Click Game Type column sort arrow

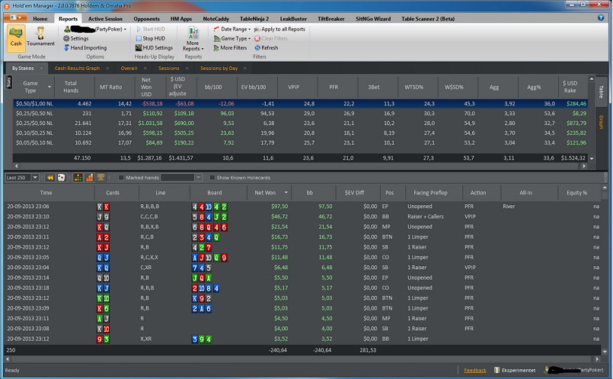coord(49,87)
